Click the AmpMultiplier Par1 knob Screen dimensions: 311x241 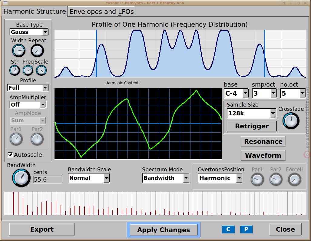[16, 139]
